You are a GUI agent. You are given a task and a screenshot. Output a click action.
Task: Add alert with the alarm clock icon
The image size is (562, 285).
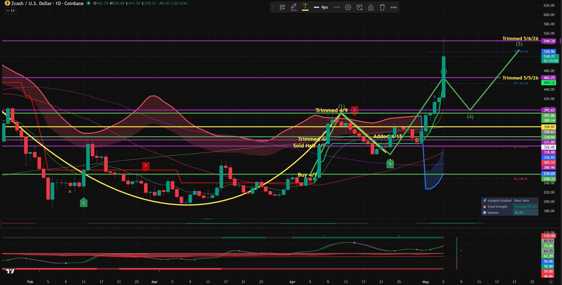tap(359, 7)
